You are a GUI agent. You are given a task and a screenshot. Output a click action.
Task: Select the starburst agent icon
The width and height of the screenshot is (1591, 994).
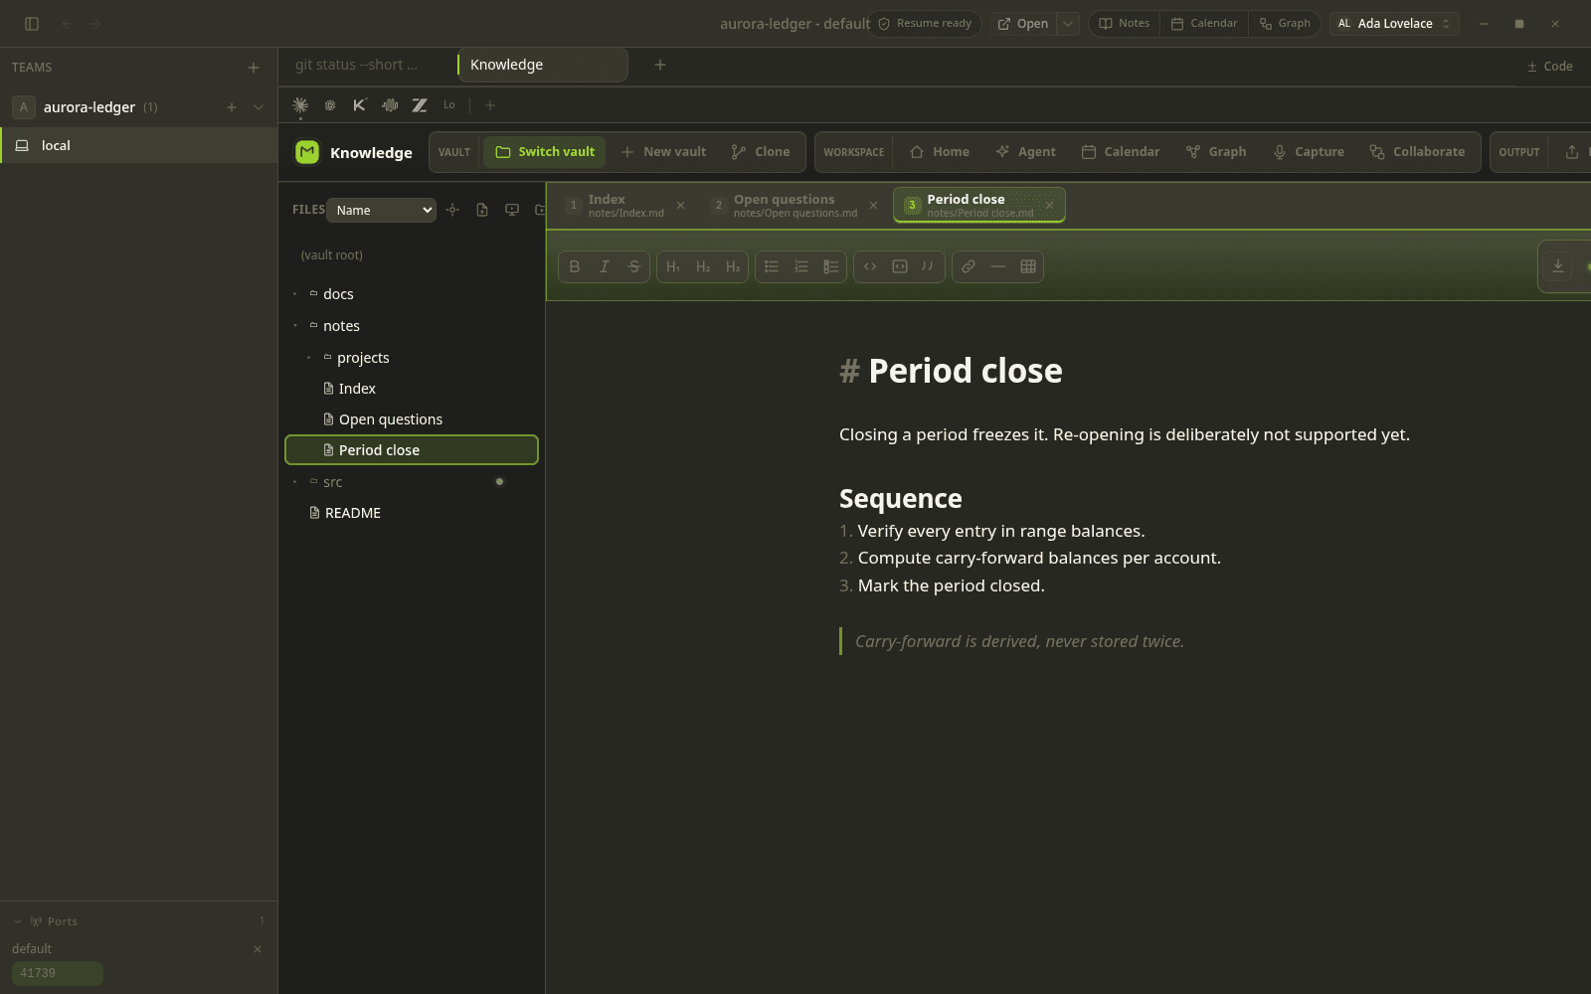(x=300, y=104)
